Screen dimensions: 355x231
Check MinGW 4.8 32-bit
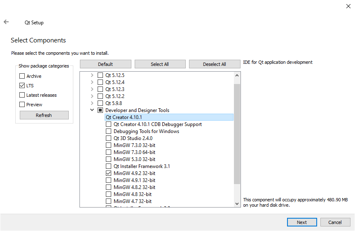pos(108,194)
